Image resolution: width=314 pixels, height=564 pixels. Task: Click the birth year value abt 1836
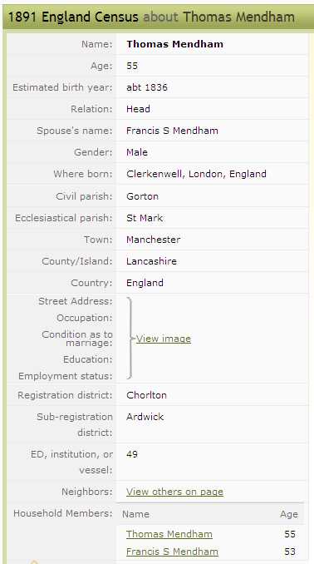146,87
